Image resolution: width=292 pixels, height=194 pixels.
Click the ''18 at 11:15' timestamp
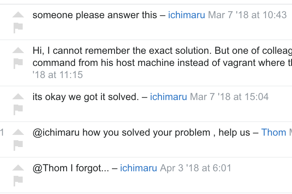click(x=57, y=75)
